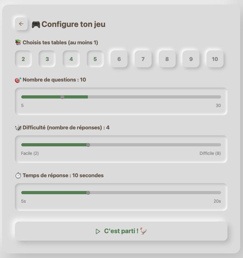The image size is (243, 258).
Task: Toggle on table 10
Action: coord(215,59)
